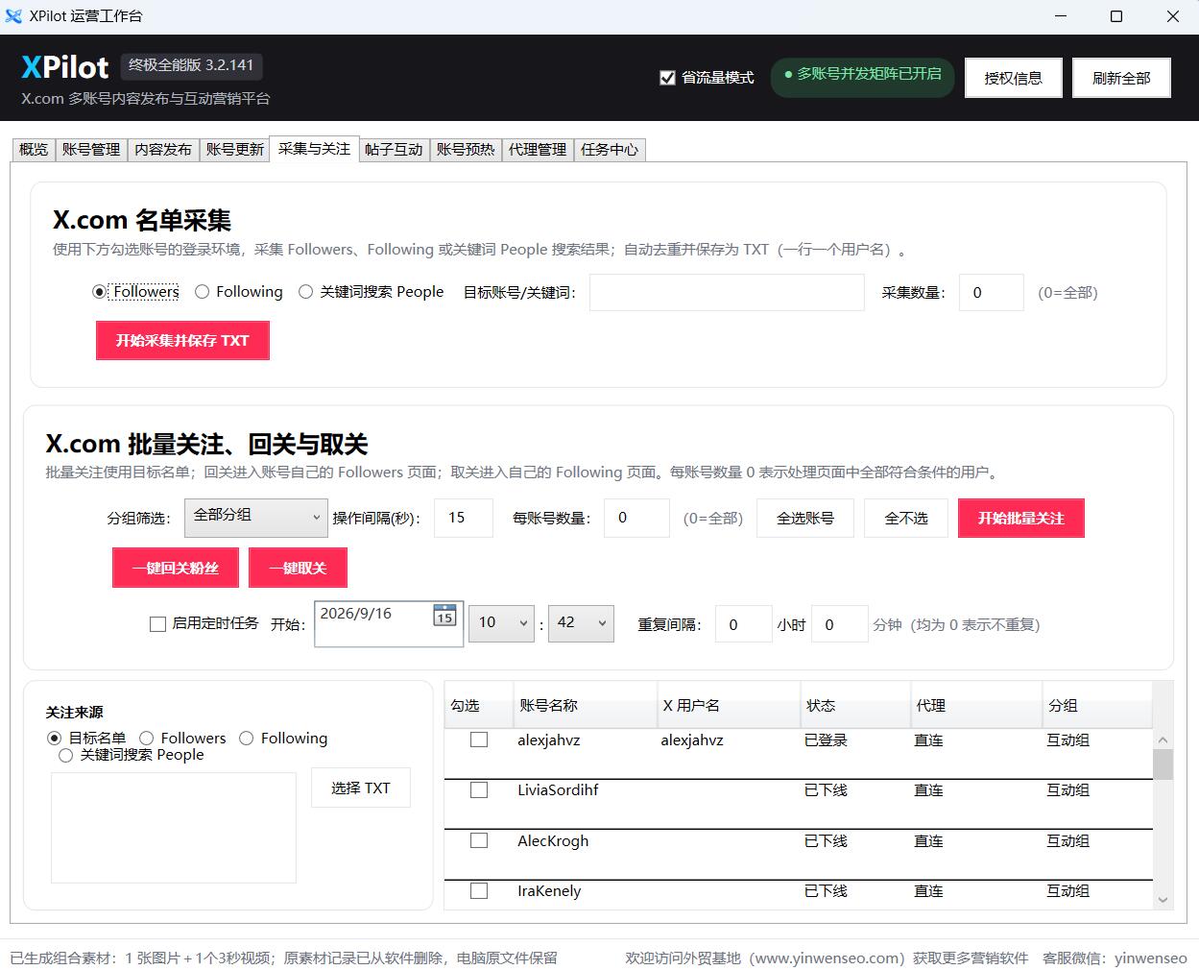
Task: Click the 代理 column header
Action: pos(976,705)
